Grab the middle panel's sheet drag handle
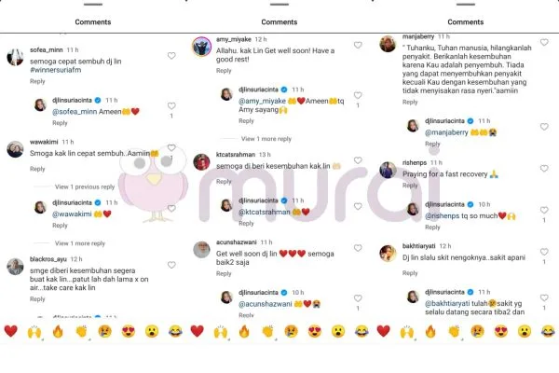Viewport: 559px width, 373px height. [279, 5]
